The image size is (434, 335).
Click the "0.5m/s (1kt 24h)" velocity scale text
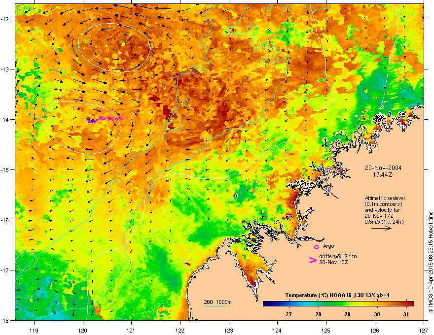click(384, 222)
